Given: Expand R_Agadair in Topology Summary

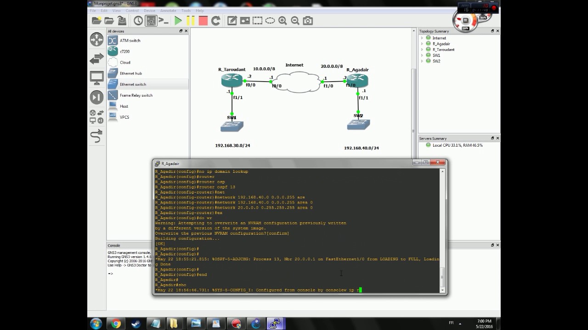Looking at the screenshot, I should [x=422, y=44].
